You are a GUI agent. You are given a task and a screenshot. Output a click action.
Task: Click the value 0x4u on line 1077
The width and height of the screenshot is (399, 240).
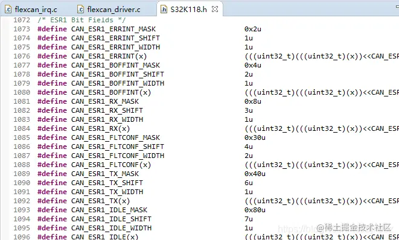(x=253, y=65)
